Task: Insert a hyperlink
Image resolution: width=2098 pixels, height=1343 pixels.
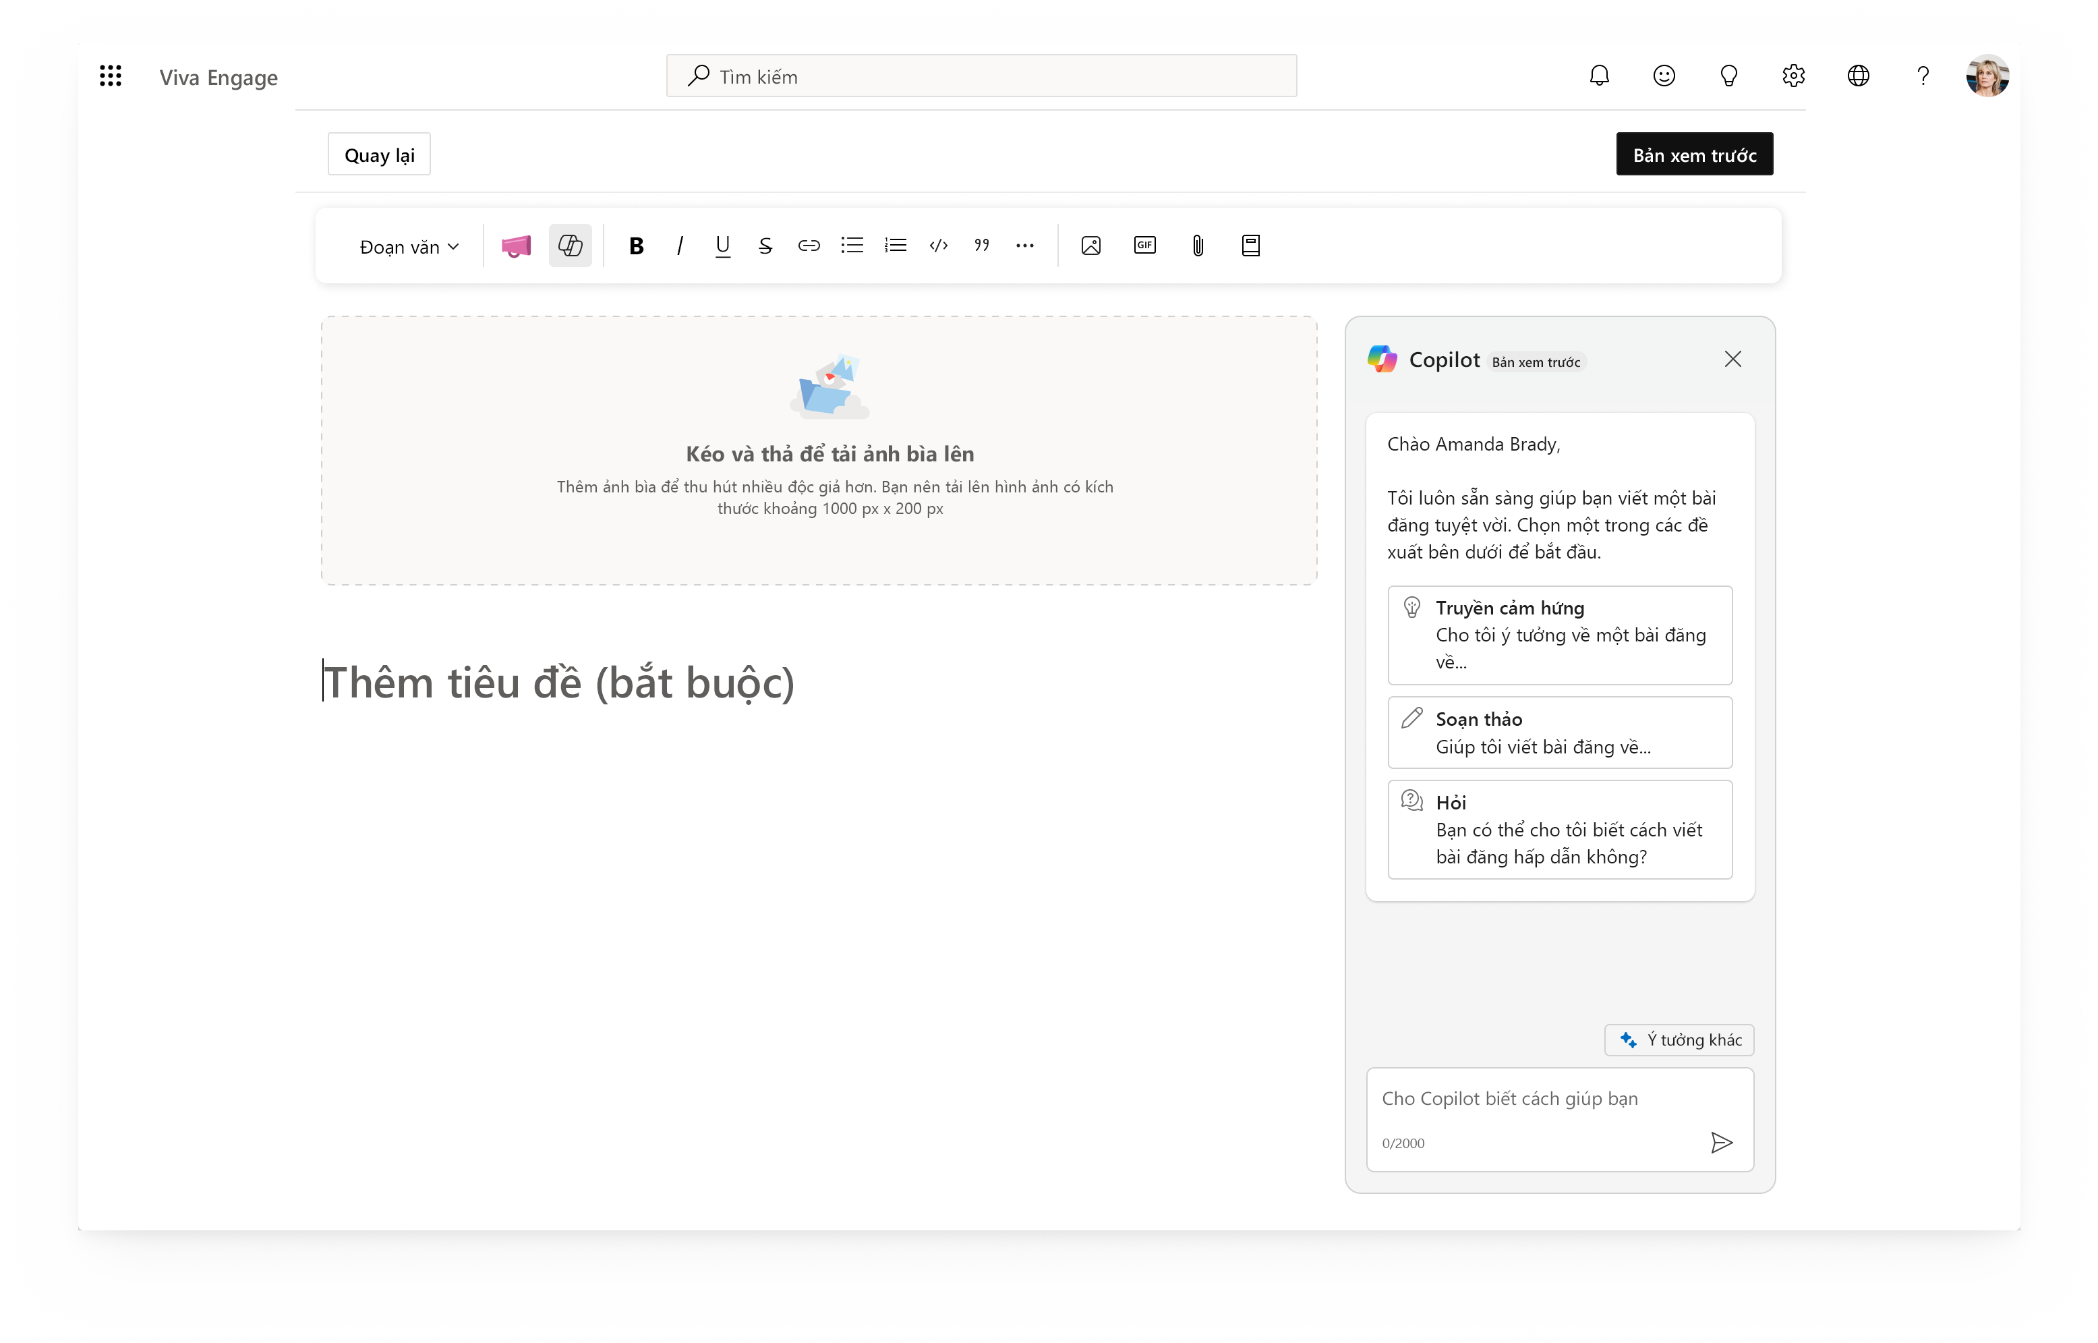Action: click(x=809, y=246)
